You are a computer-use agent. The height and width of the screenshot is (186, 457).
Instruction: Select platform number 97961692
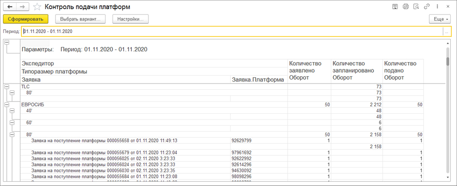tap(241, 152)
